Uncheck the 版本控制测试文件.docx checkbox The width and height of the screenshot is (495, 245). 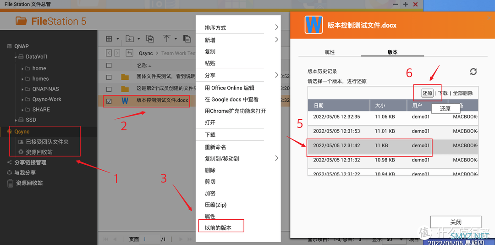click(x=109, y=101)
